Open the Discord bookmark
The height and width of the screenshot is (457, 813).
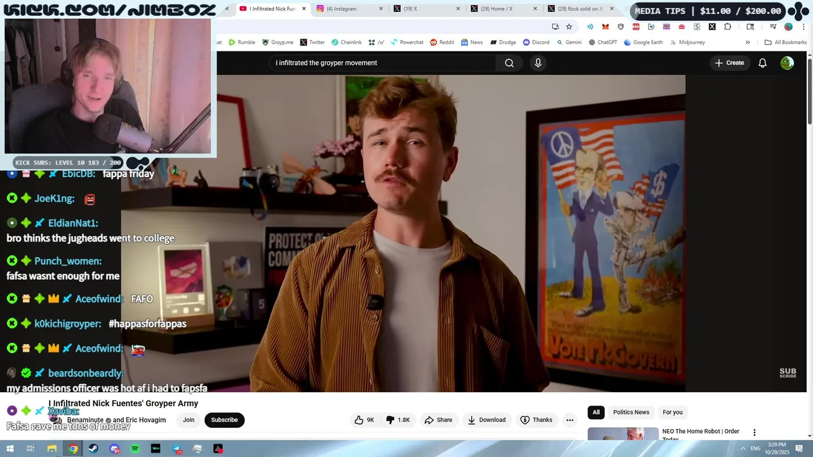(x=536, y=43)
